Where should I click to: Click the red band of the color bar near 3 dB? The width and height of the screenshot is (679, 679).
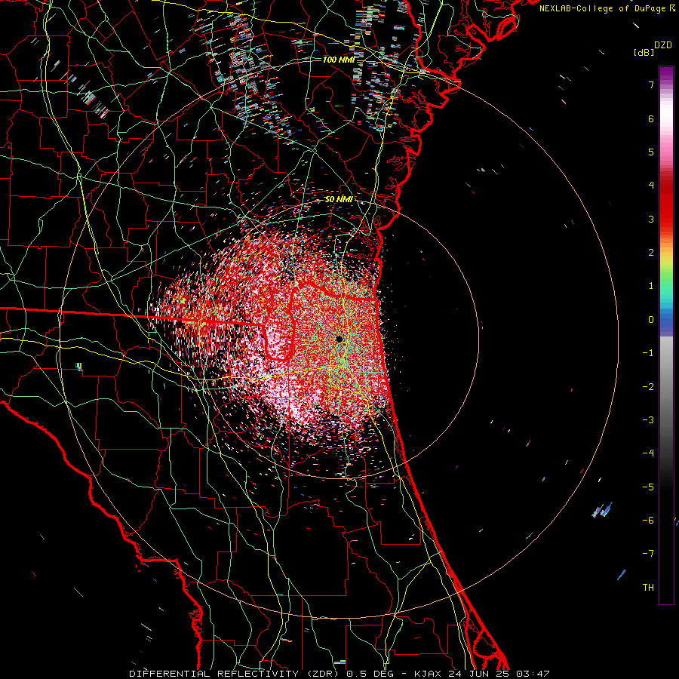[666, 212]
